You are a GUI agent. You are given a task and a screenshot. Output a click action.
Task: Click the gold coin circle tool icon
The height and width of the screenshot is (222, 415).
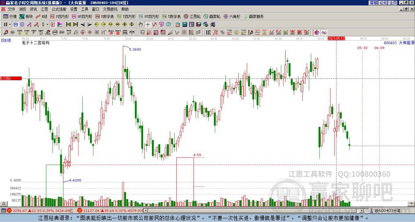click(x=236, y=32)
